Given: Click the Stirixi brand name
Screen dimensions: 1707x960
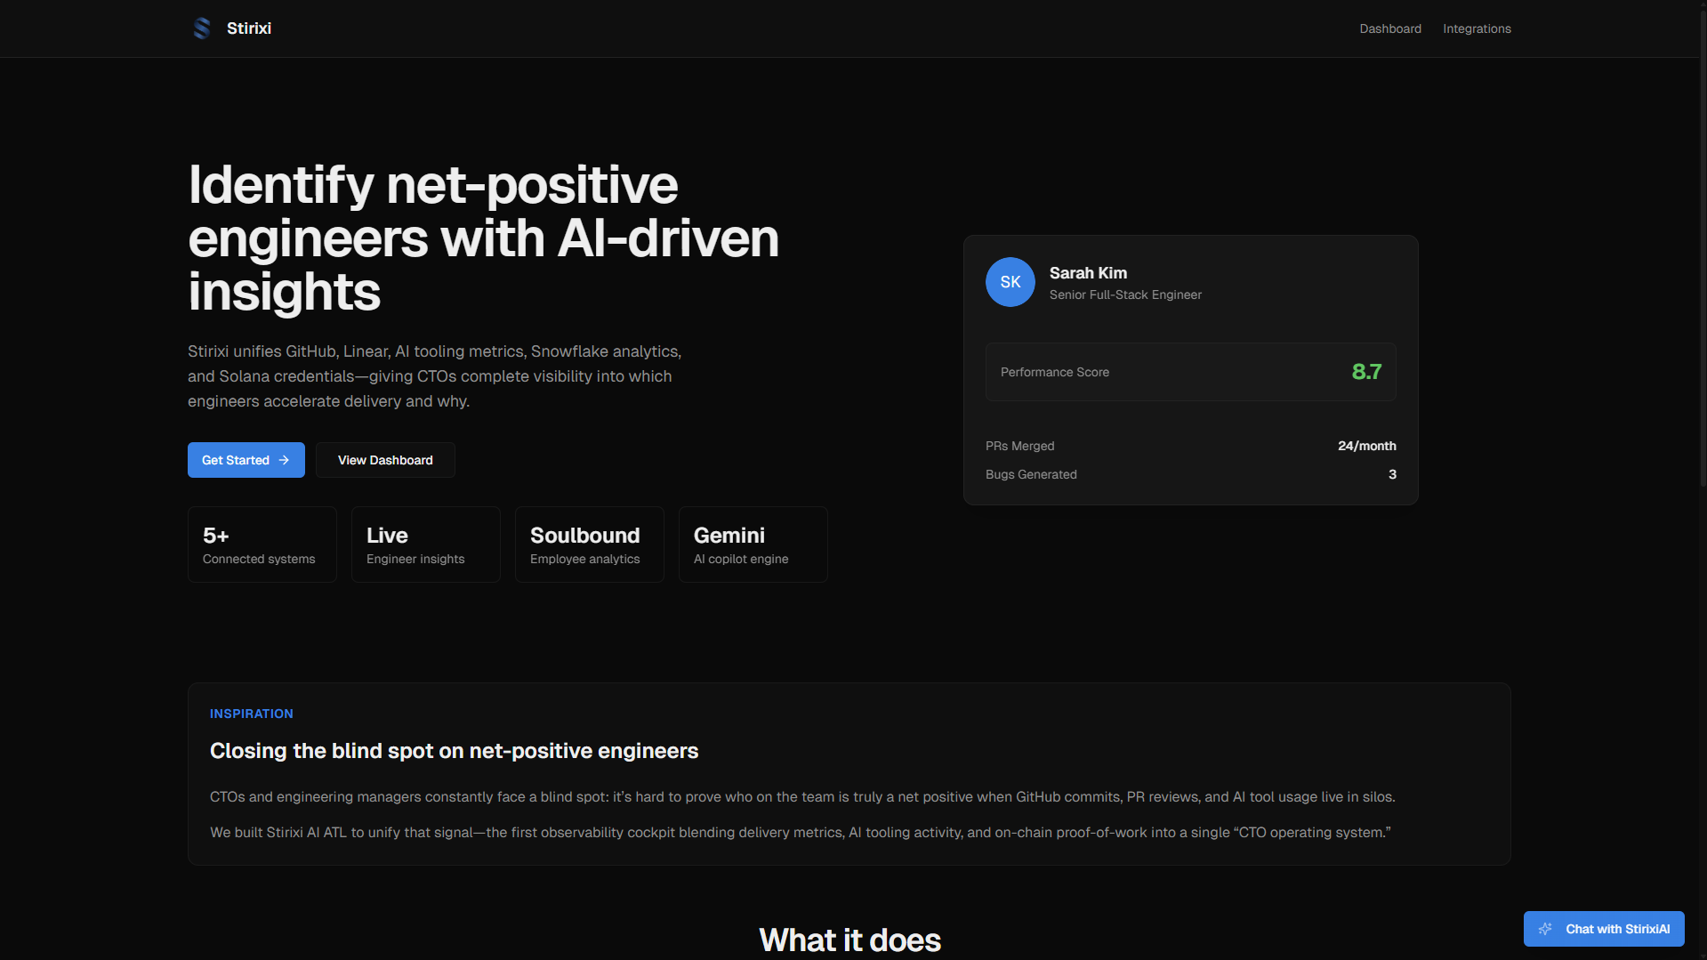Looking at the screenshot, I should pos(249,28).
